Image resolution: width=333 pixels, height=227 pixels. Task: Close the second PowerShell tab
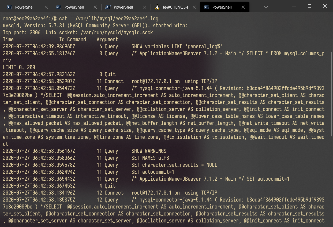click(x=95, y=7)
